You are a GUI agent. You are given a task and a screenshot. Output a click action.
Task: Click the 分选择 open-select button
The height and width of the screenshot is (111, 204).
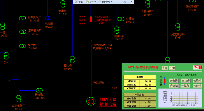(174, 86)
